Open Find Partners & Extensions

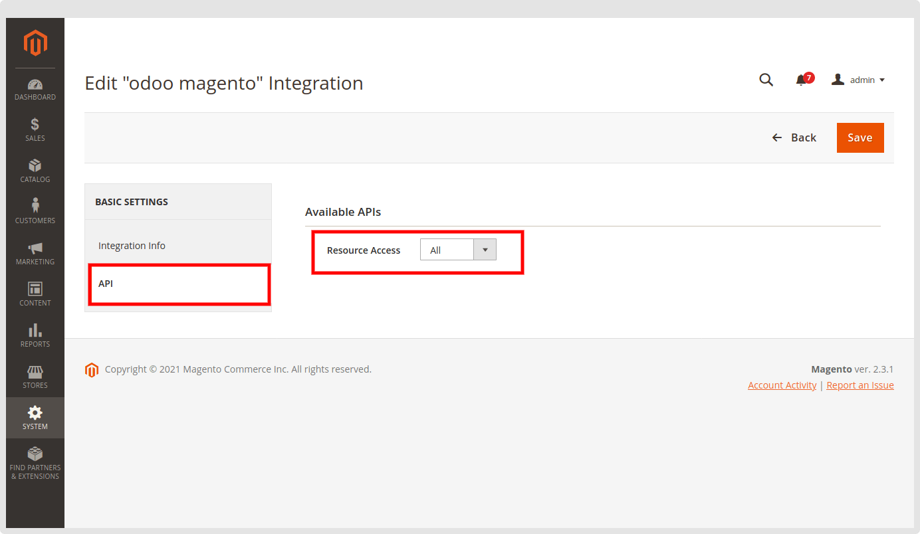35,463
